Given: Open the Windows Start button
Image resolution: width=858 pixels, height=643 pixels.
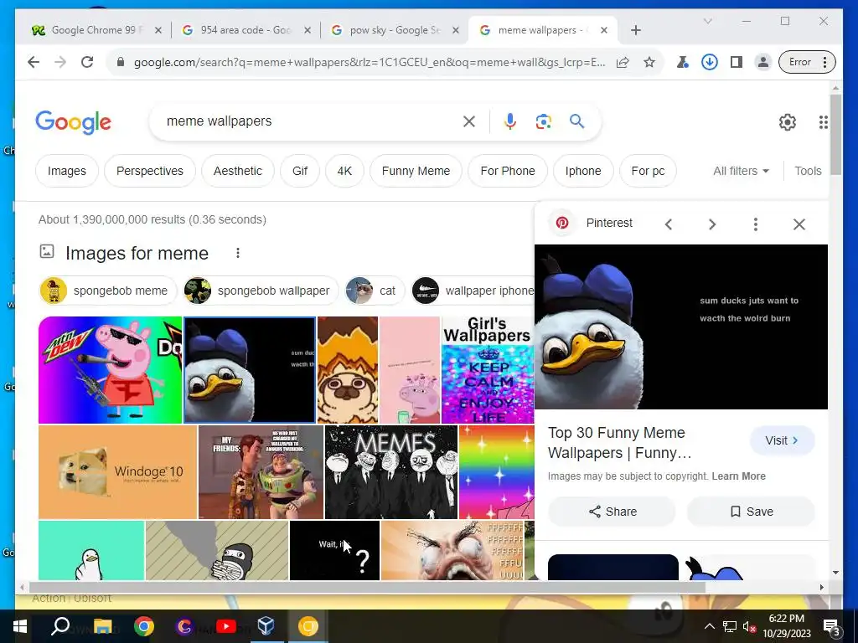Looking at the screenshot, I should 20,626.
